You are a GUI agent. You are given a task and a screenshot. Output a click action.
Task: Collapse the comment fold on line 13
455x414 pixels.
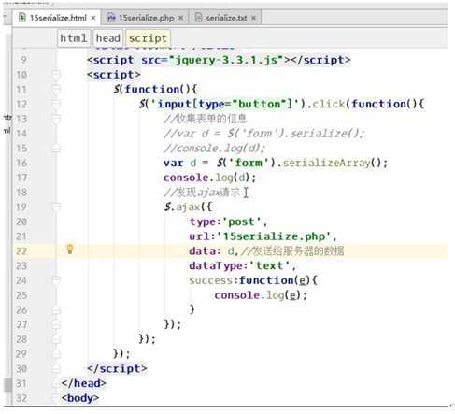[x=56, y=119]
